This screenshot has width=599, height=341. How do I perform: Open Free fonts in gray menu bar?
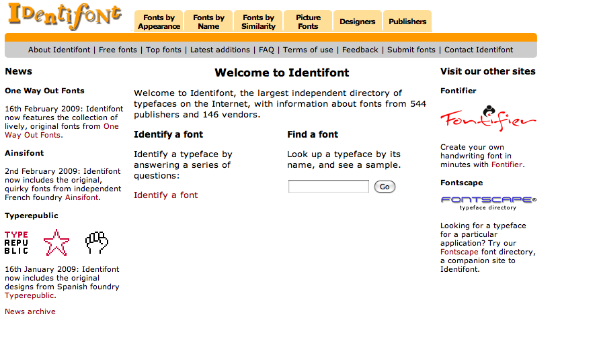click(118, 50)
